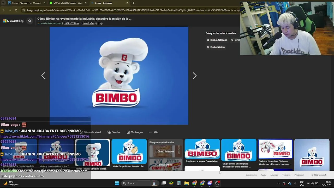Viewport: 334px width, 188px height.
Task: Click the Hace 2 años date link
Action: click(88, 23)
